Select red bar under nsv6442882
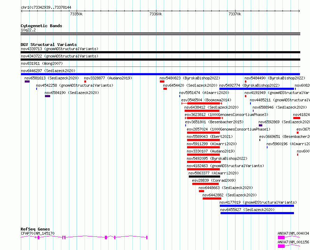Image resolution: width=310 pixels, height=250 pixels. [x=212, y=198]
